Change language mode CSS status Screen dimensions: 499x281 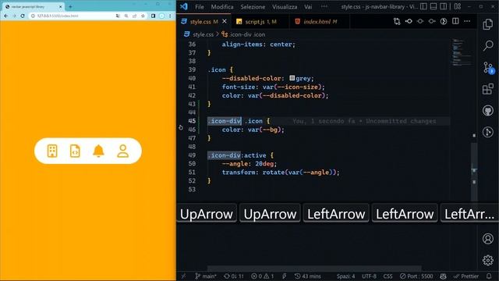point(388,276)
